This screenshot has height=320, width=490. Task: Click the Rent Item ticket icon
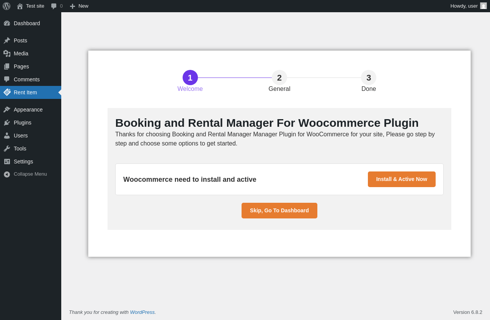(7, 92)
